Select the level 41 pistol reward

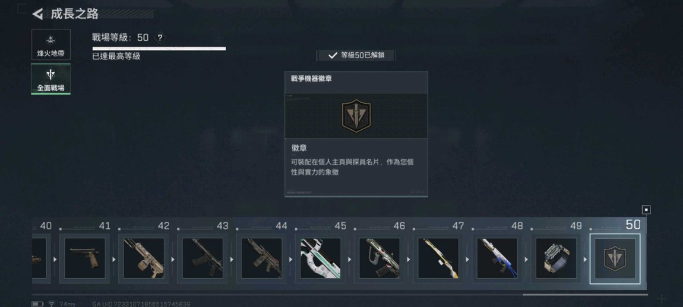(85, 258)
